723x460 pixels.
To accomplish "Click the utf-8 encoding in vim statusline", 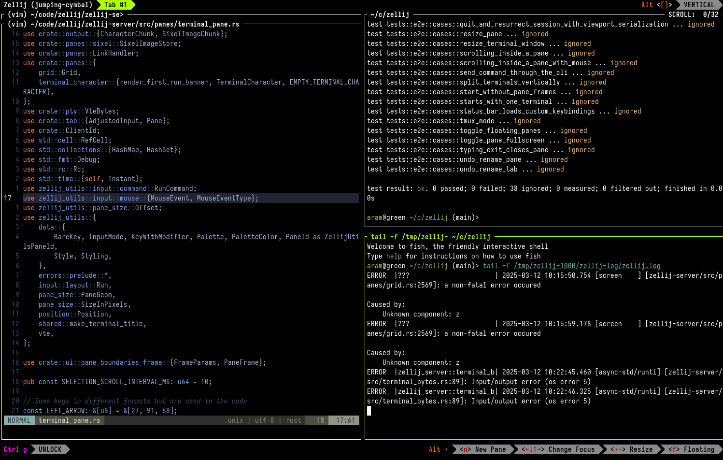I will [x=264, y=420].
